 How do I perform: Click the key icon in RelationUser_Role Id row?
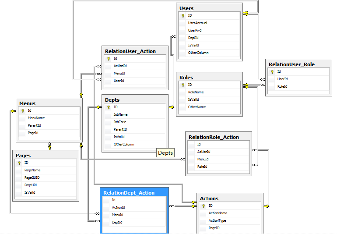272,72
